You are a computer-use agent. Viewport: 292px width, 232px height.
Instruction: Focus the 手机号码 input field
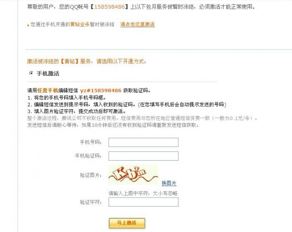(143, 142)
